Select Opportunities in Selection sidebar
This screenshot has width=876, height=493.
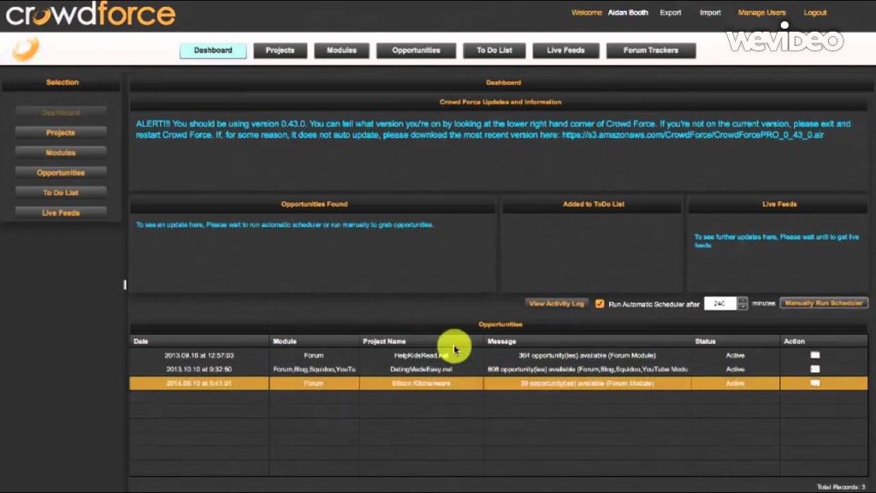point(61,173)
